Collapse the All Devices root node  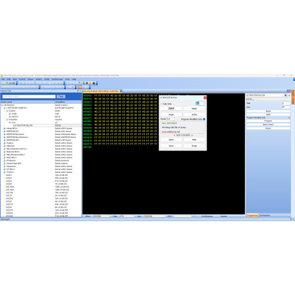(2, 105)
